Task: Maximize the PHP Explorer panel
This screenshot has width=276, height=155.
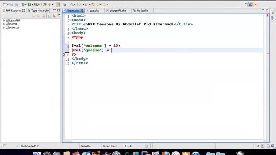Action: coord(59,10)
